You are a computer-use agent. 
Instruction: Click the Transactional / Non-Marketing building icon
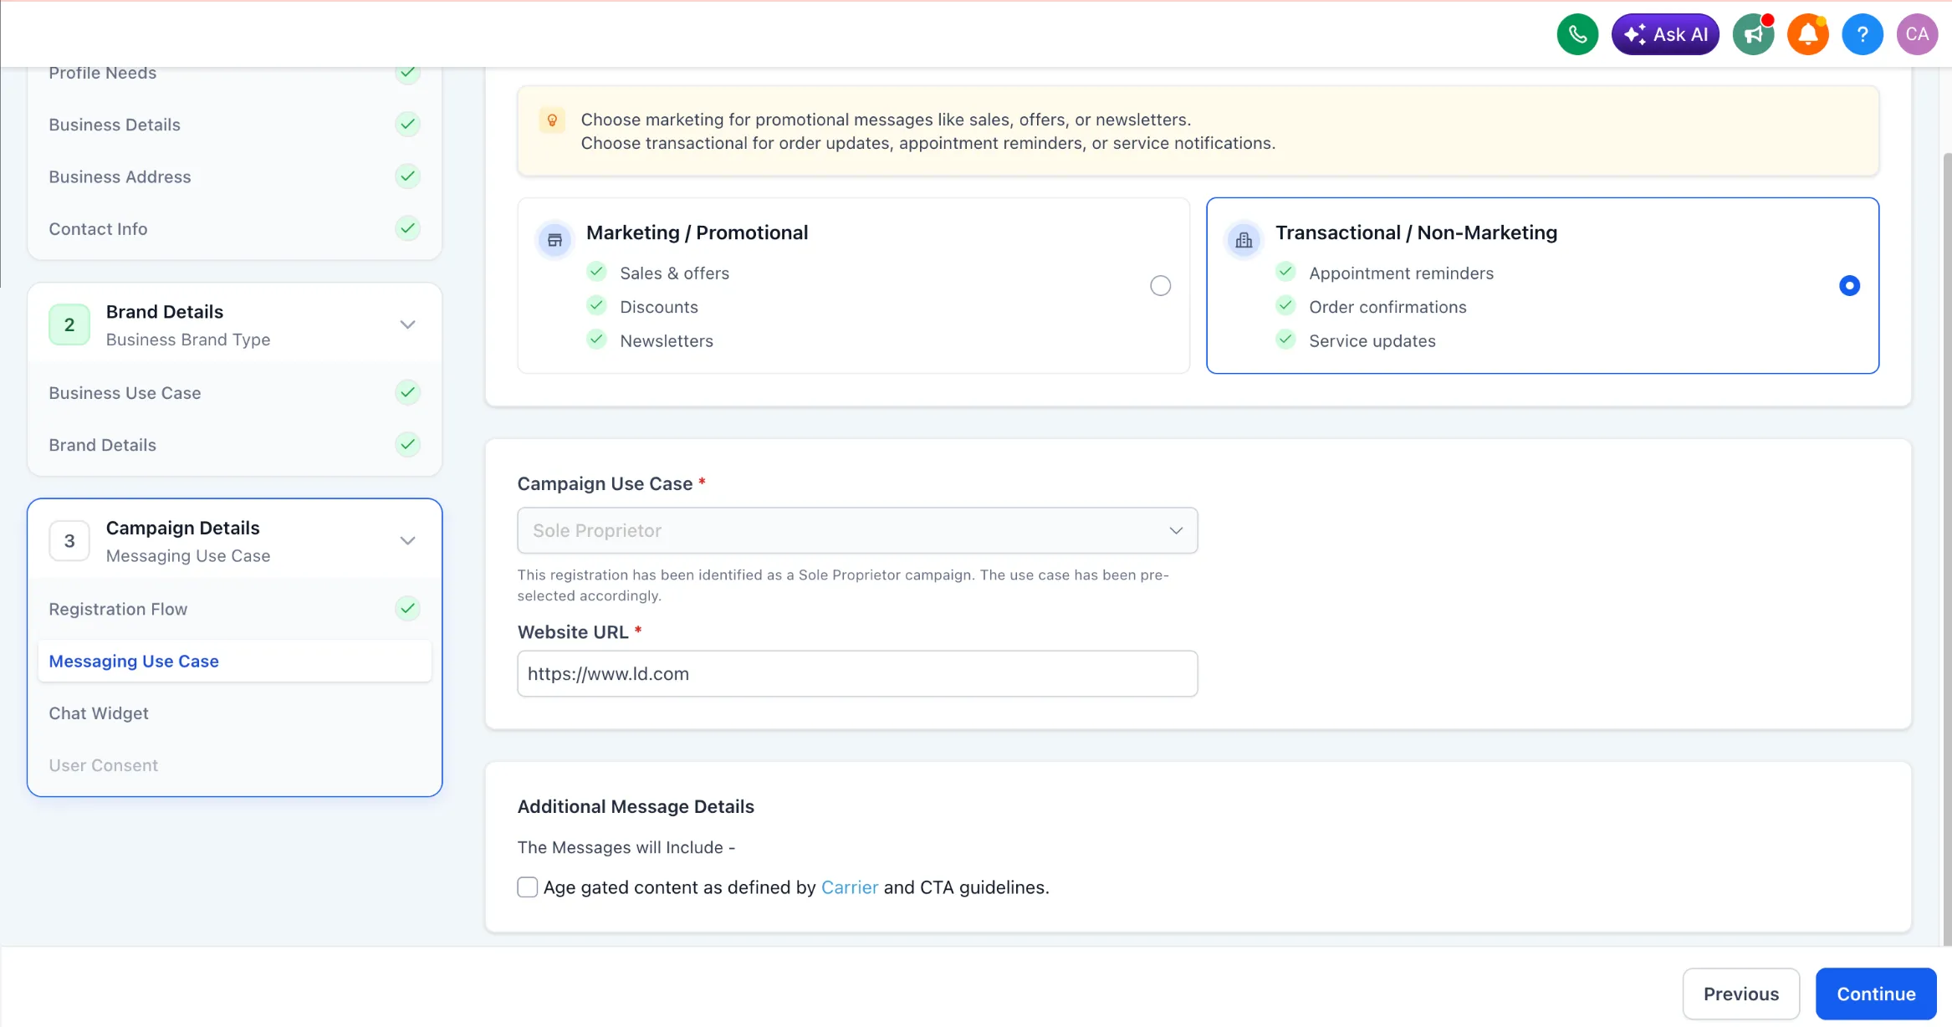click(1244, 239)
